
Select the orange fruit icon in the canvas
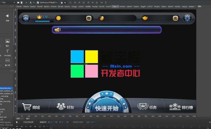tap(102, 18)
